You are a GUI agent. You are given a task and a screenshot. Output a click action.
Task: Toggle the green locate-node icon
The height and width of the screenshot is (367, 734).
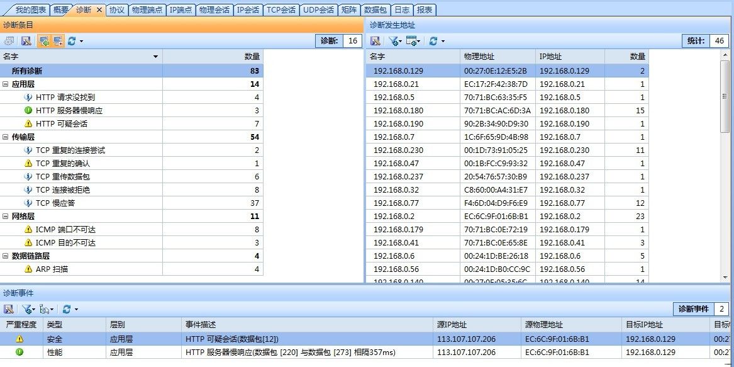point(45,40)
